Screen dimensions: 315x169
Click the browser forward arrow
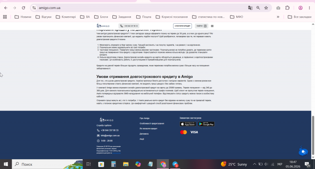coord(14,8)
